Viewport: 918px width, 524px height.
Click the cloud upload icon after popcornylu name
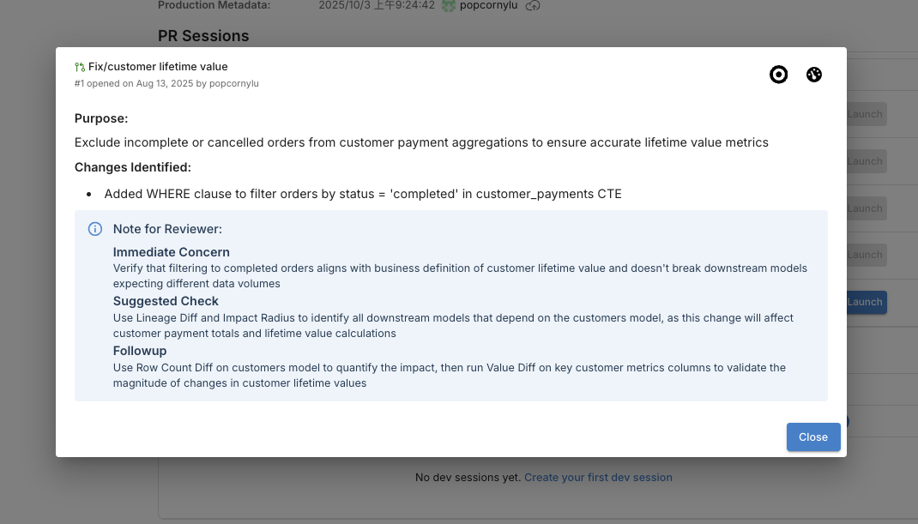(534, 5)
